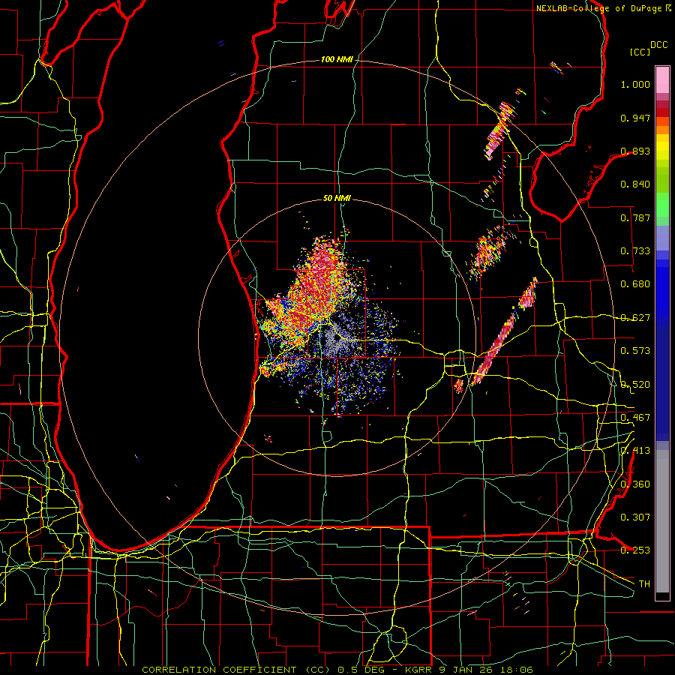
Task: Click the 100 NMI range ring label
Action: tap(336, 59)
